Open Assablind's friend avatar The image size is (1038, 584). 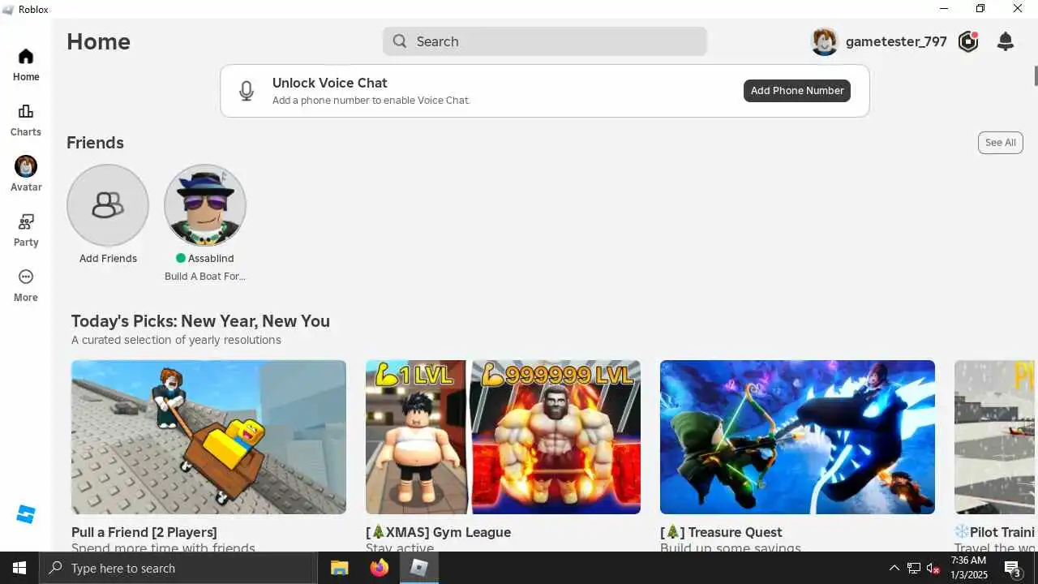205,205
